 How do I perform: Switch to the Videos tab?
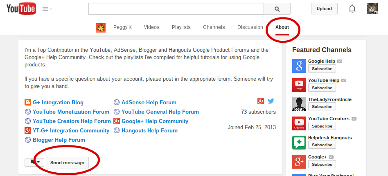152,27
